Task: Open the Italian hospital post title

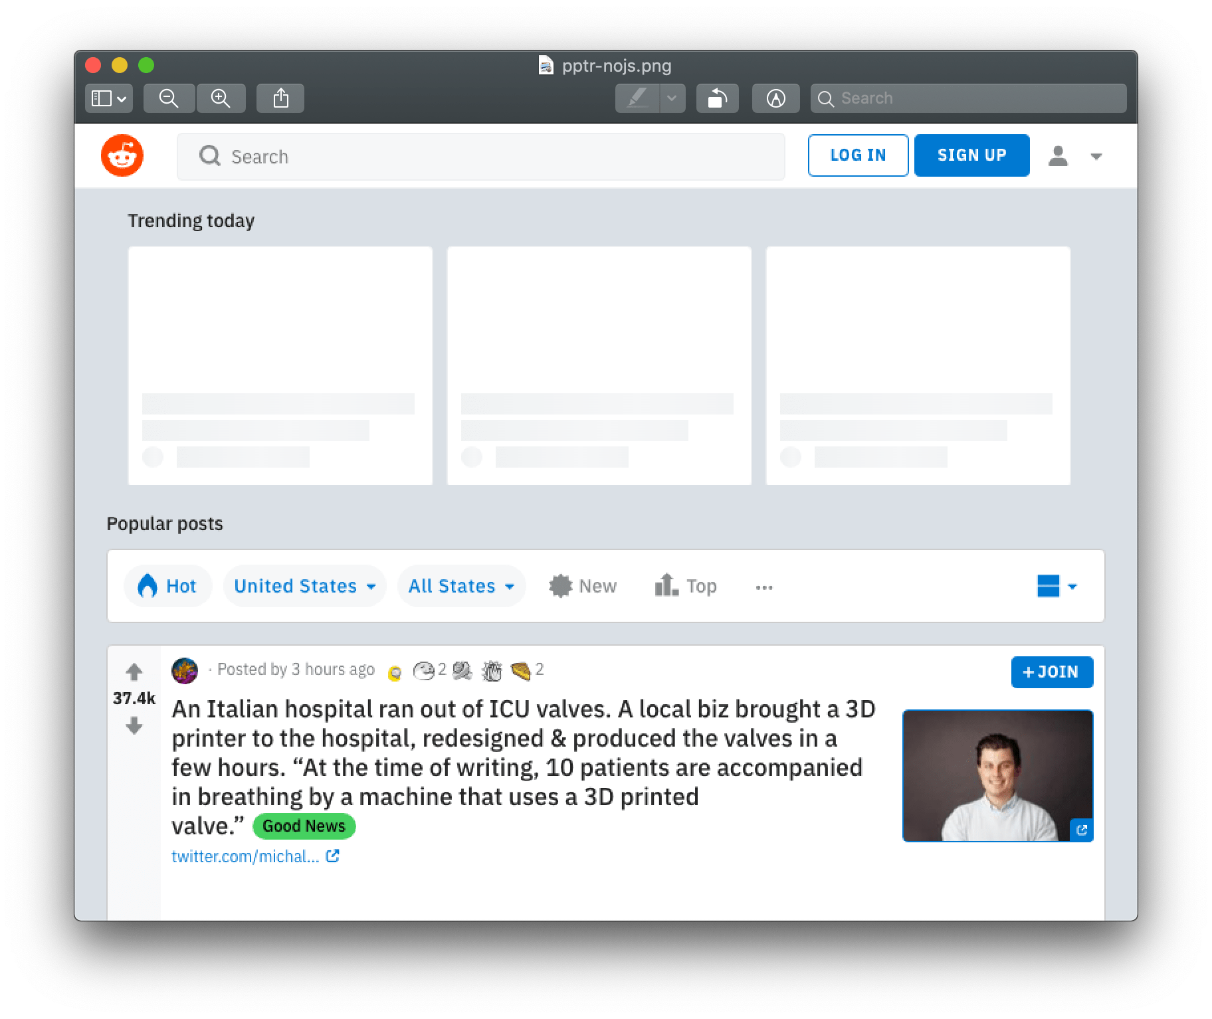Action: point(524,767)
